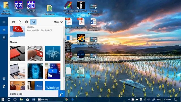Launch File Explorer from taskbar

click(x=21, y=99)
